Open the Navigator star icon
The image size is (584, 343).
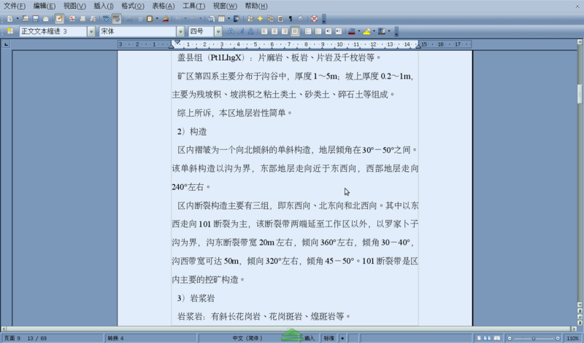point(260,19)
